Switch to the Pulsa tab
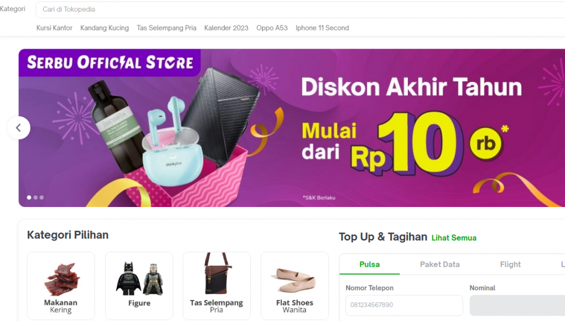The image size is (565, 321). pyautogui.click(x=369, y=265)
